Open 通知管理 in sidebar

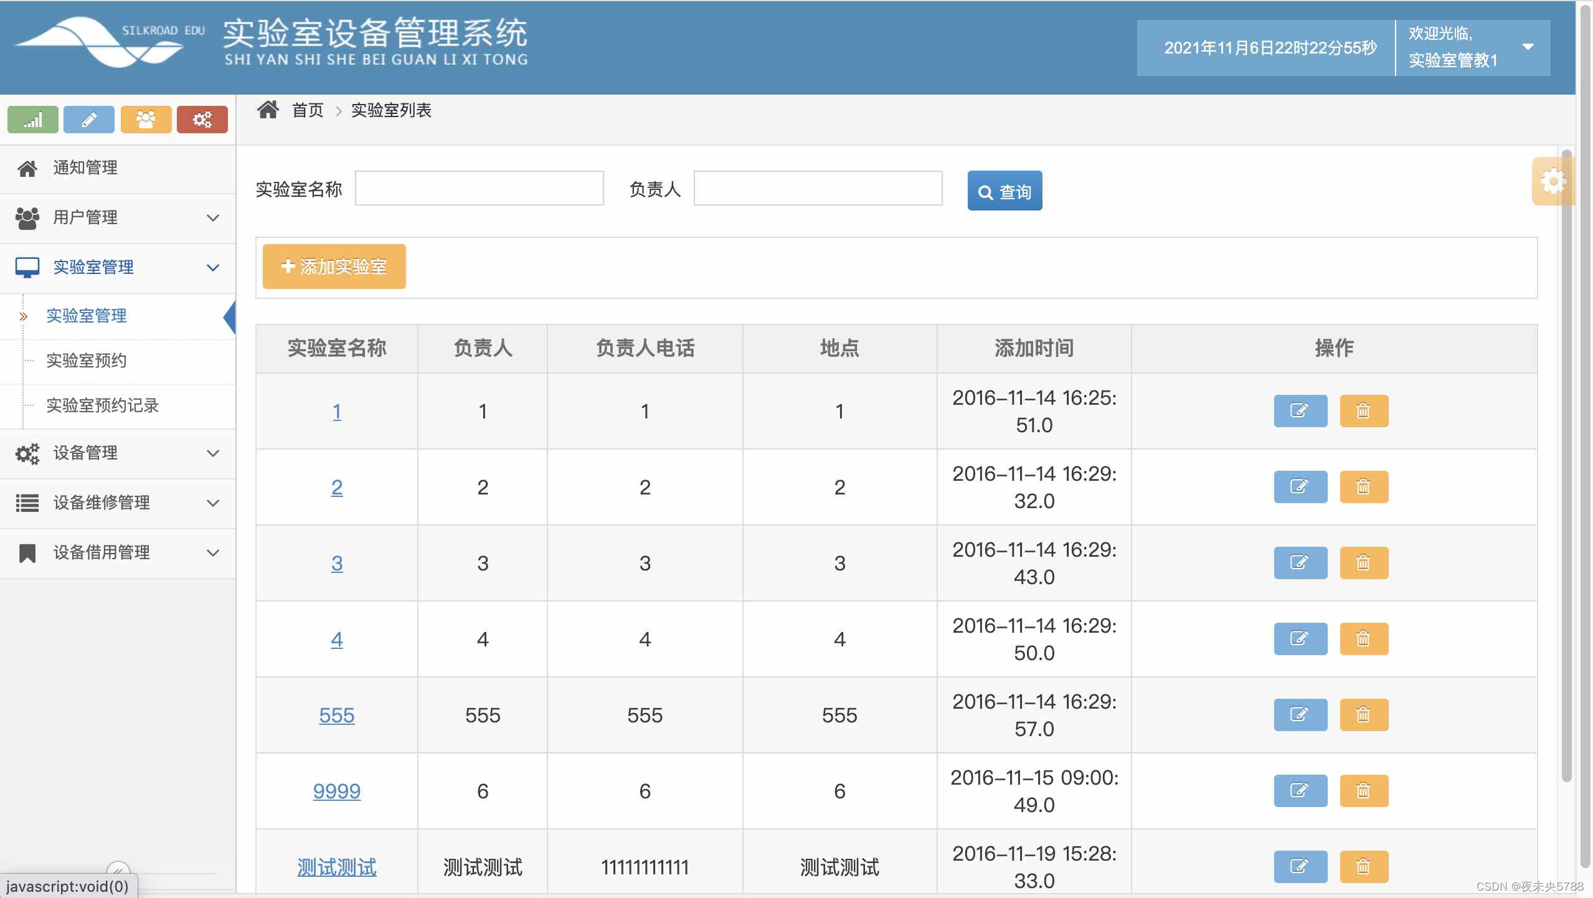(85, 168)
